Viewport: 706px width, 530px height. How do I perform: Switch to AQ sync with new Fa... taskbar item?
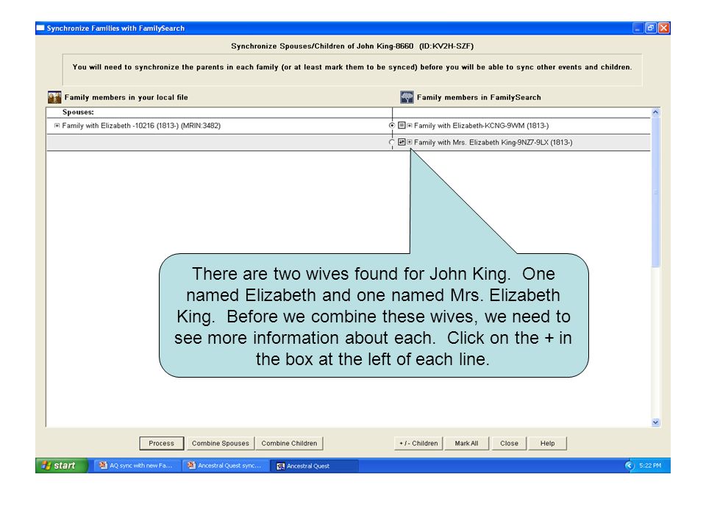pyautogui.click(x=137, y=466)
